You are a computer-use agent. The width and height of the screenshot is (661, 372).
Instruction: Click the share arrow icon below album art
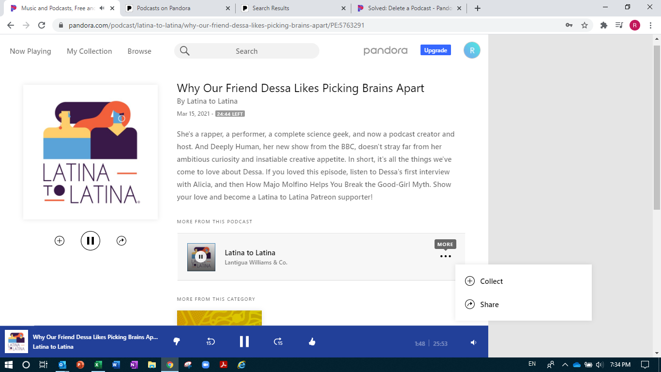click(121, 241)
